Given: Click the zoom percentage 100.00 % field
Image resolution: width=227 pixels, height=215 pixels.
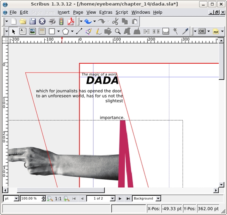Looking at the screenshot, I should pyautogui.click(x=31, y=198).
